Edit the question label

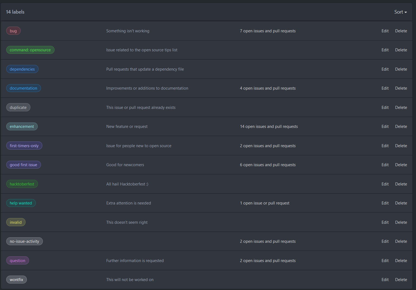click(x=385, y=261)
